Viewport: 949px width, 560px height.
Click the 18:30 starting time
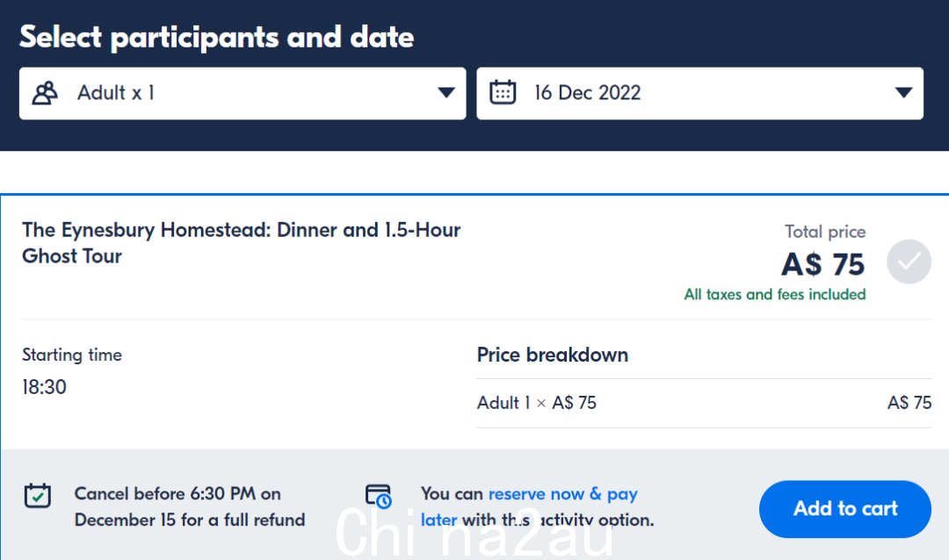coord(44,387)
